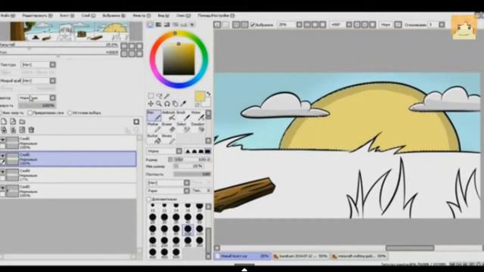The image size is (484, 272).
Task: Activate the rotate canvas tool
Action: tap(167, 104)
